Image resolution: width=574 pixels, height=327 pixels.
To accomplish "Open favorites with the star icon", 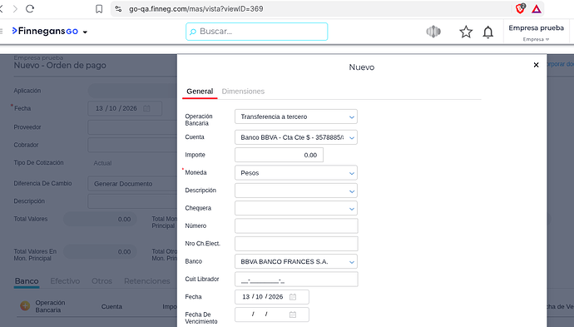I will [466, 32].
